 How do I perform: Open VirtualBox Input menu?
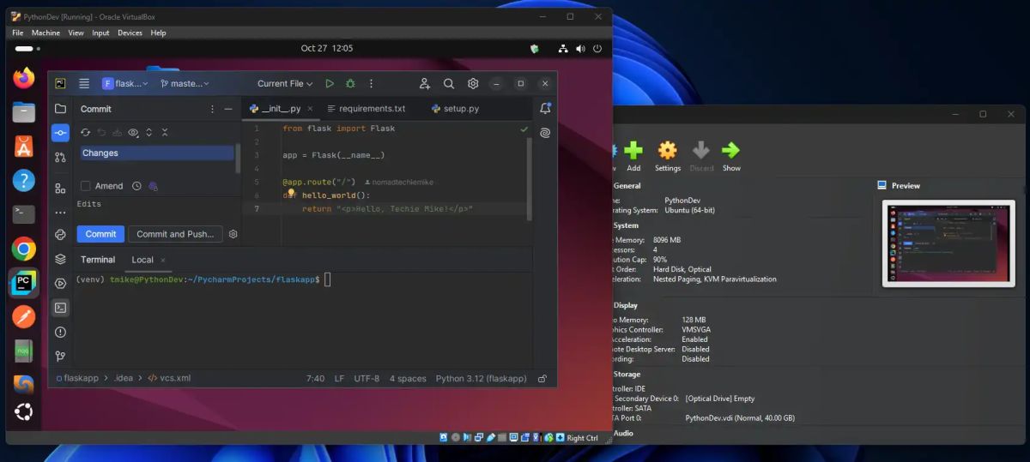point(100,33)
